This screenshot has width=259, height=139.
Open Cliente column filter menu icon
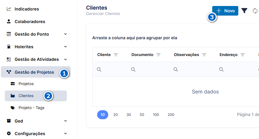pyautogui.click(x=116, y=55)
